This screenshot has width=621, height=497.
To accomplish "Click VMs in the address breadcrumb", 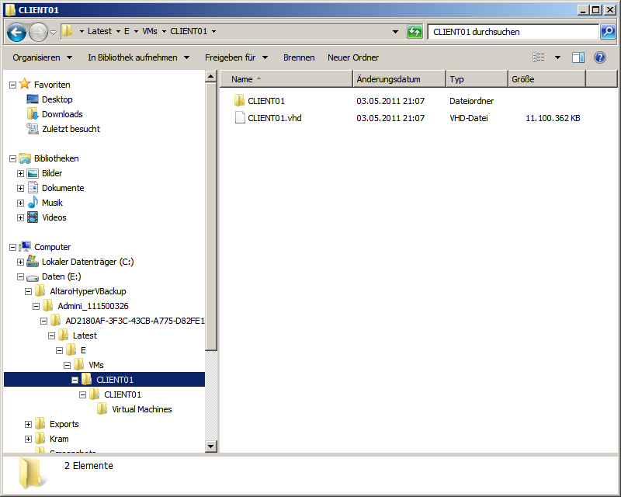I will click(x=150, y=31).
